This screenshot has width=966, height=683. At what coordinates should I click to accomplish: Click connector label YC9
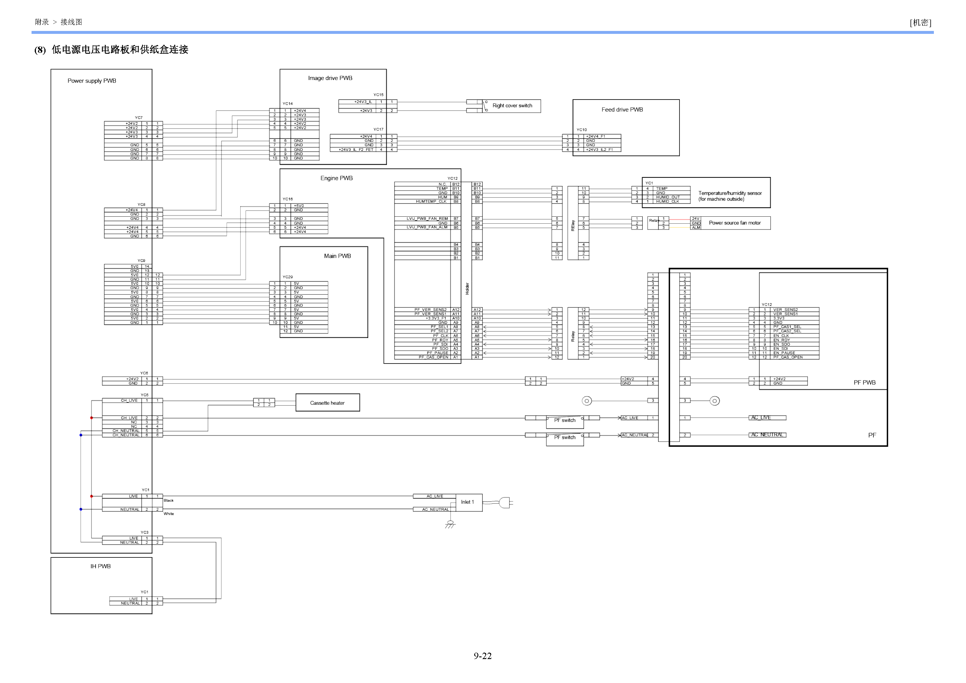tap(141, 261)
